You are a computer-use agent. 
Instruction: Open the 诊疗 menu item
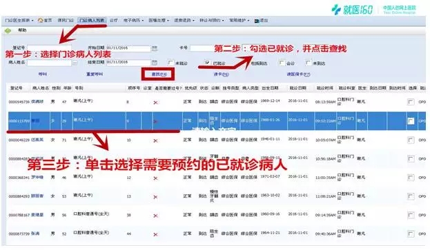113,20
